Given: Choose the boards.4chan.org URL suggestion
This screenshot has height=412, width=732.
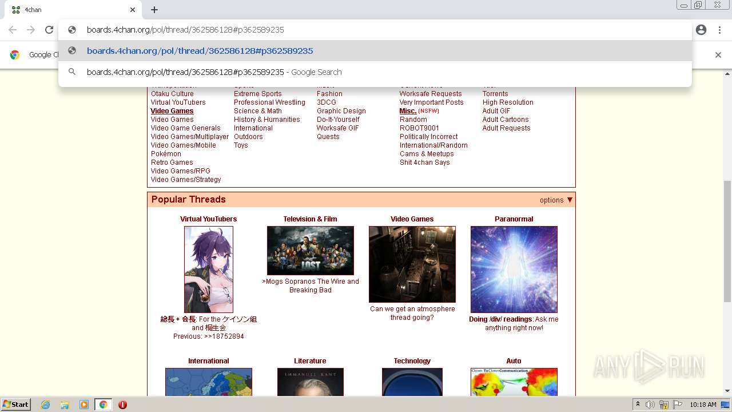Looking at the screenshot, I should [375, 51].
